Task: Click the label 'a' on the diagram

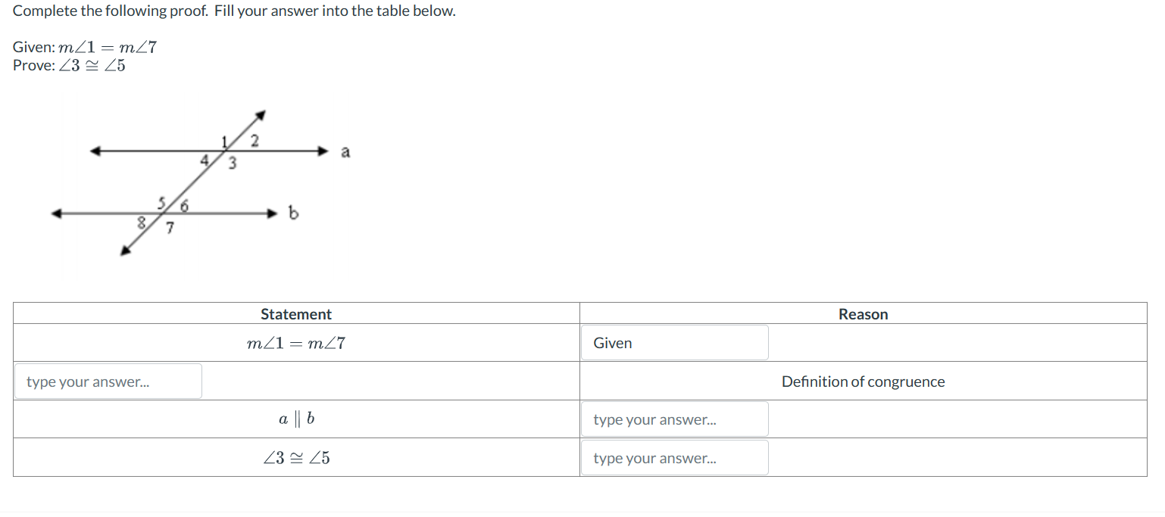Action: click(345, 151)
